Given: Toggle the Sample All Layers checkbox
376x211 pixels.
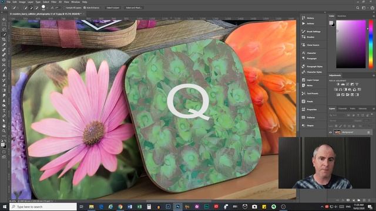Looking at the screenshot, I should (x=64, y=8).
